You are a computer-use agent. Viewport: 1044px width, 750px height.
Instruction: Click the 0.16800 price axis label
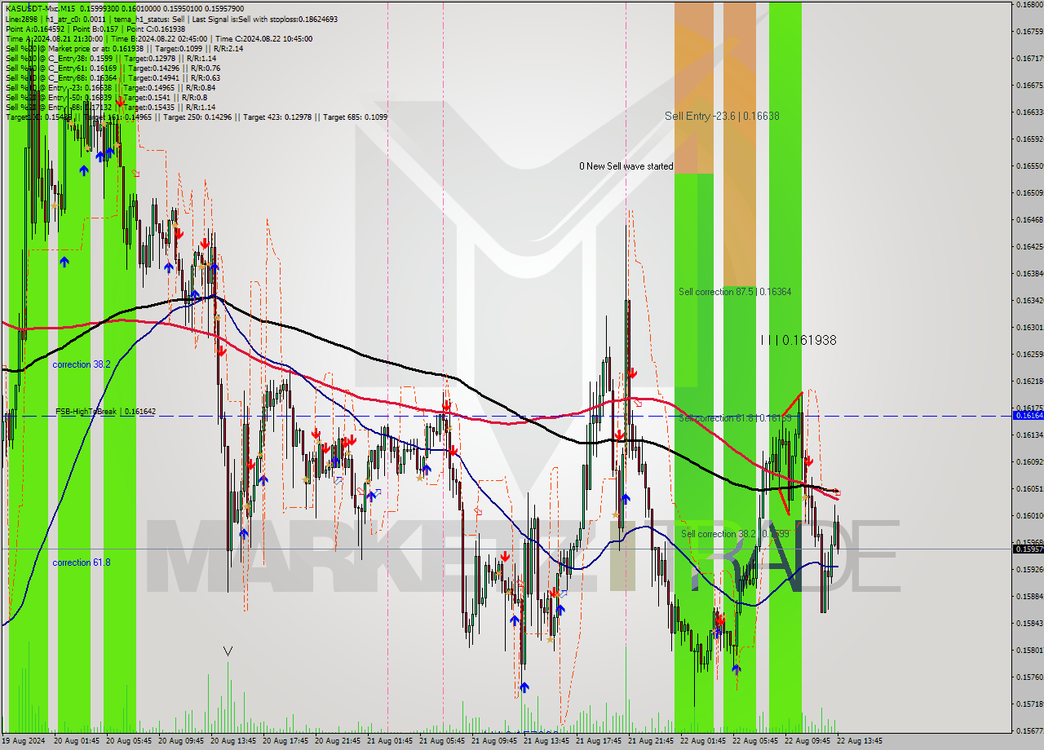[x=1029, y=5]
